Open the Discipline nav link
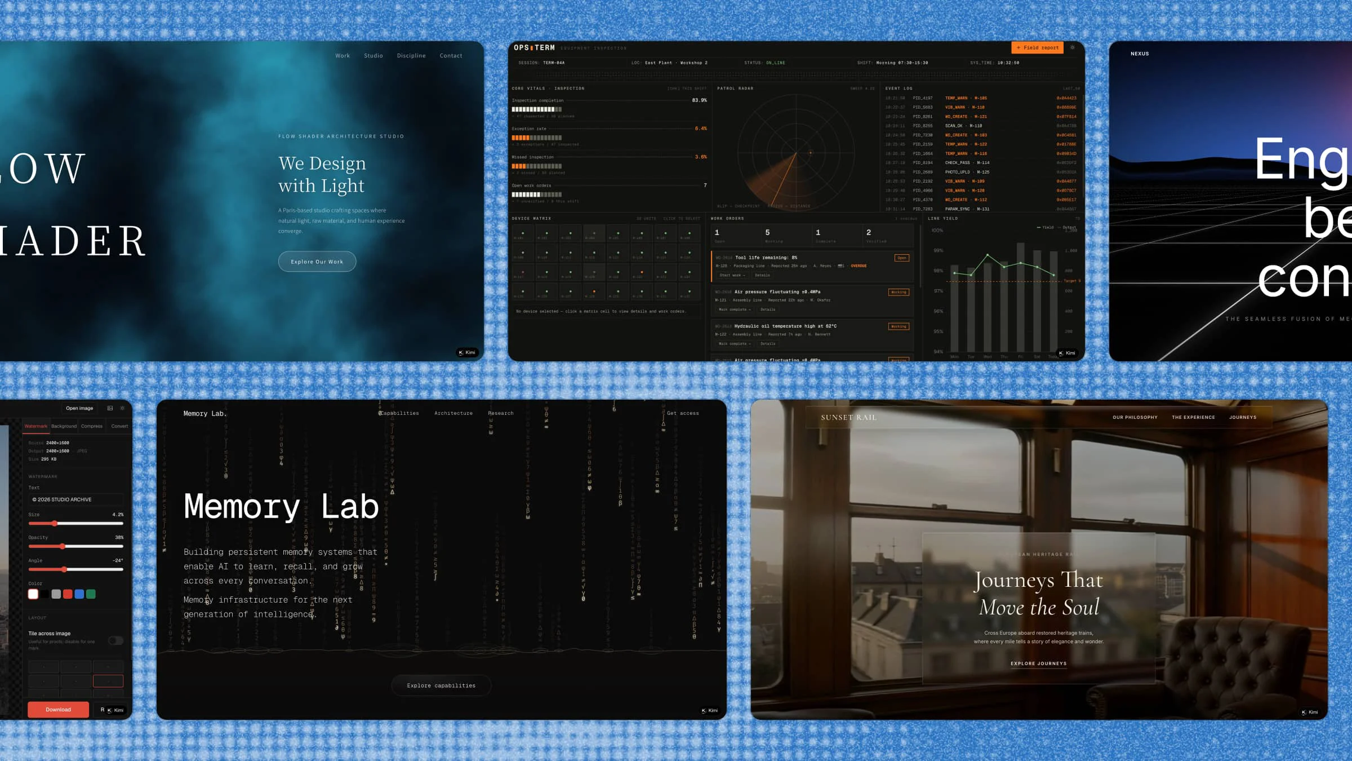This screenshot has height=761, width=1352. tap(411, 56)
